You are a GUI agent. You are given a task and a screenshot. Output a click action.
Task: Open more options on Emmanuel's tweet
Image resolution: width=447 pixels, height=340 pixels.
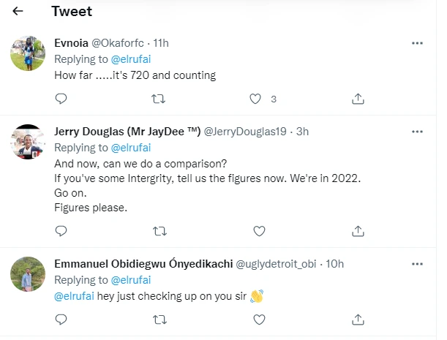[417, 264]
